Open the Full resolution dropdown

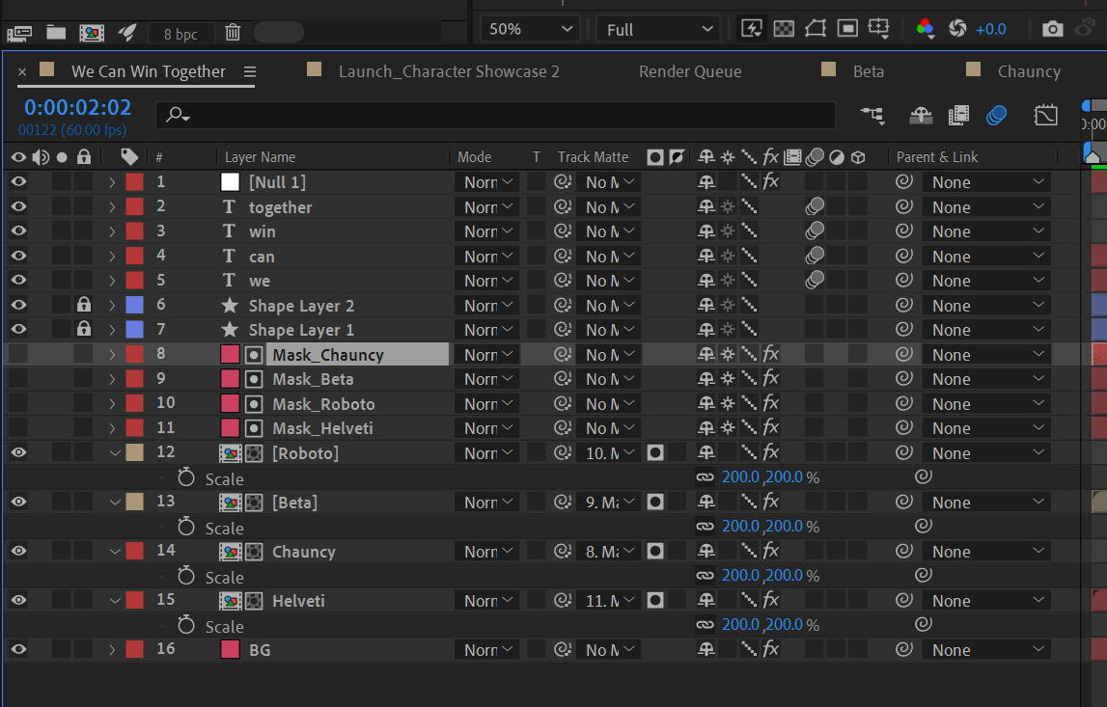pos(657,29)
